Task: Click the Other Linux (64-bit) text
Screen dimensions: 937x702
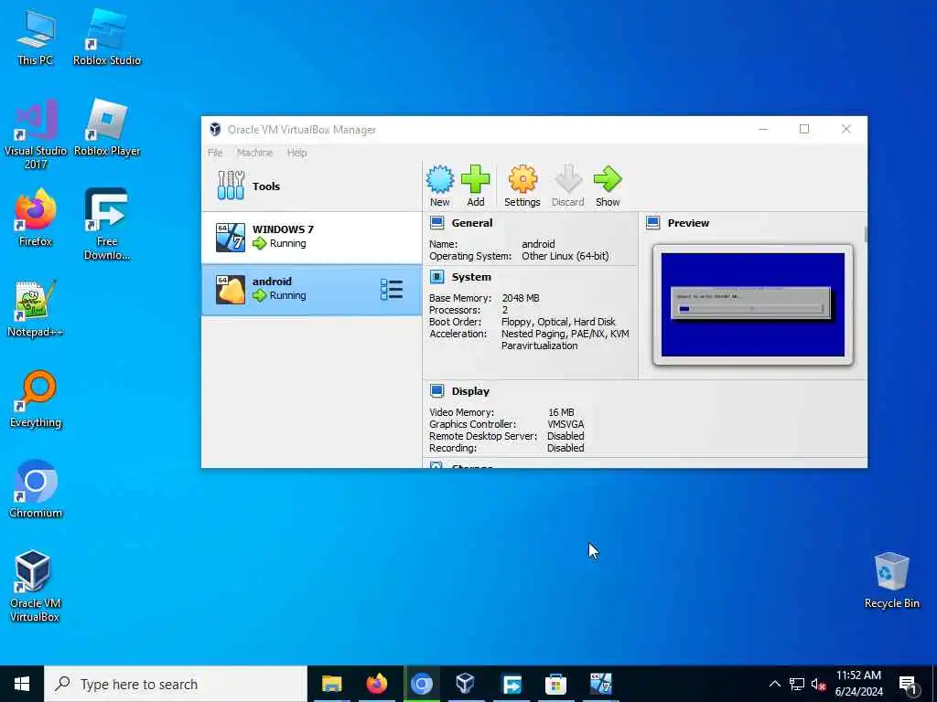Action: pos(565,256)
